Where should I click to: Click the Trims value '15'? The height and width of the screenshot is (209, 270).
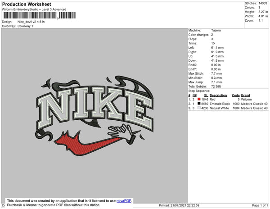(x=213, y=43)
